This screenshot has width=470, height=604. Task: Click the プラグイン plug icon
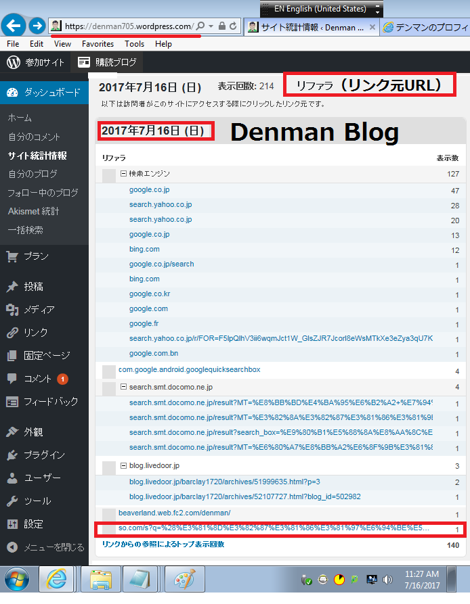(x=12, y=455)
